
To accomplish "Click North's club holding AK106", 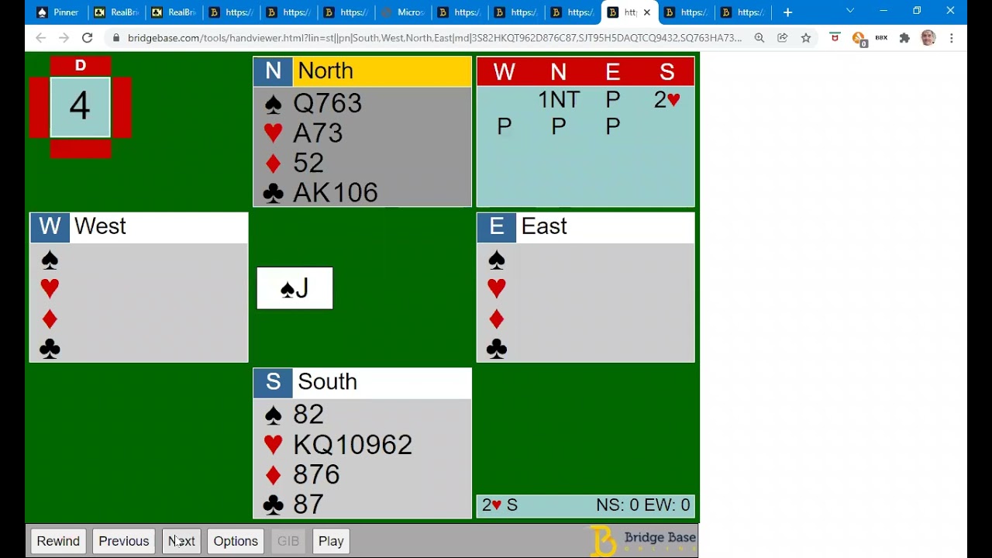I will [x=336, y=193].
